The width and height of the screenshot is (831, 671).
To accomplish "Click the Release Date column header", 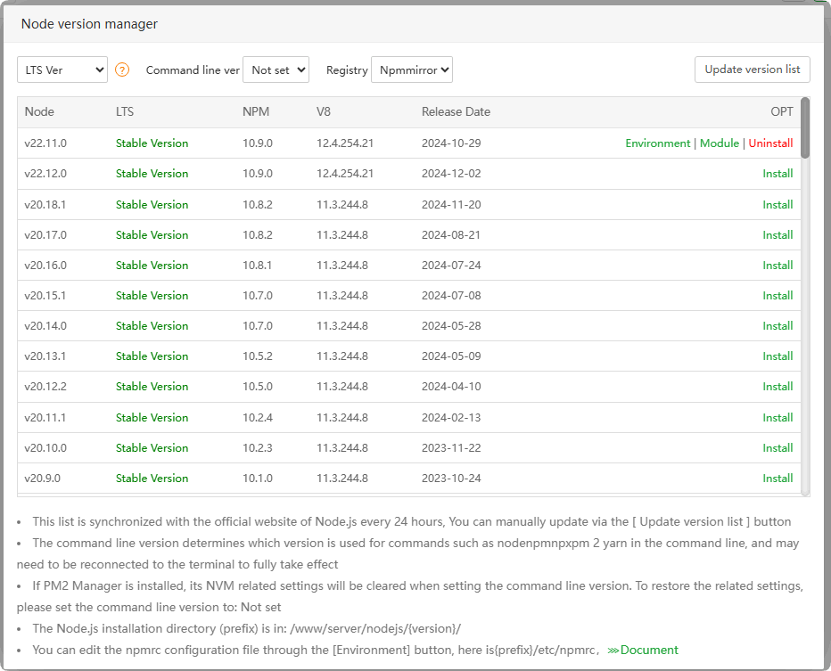I will point(456,112).
